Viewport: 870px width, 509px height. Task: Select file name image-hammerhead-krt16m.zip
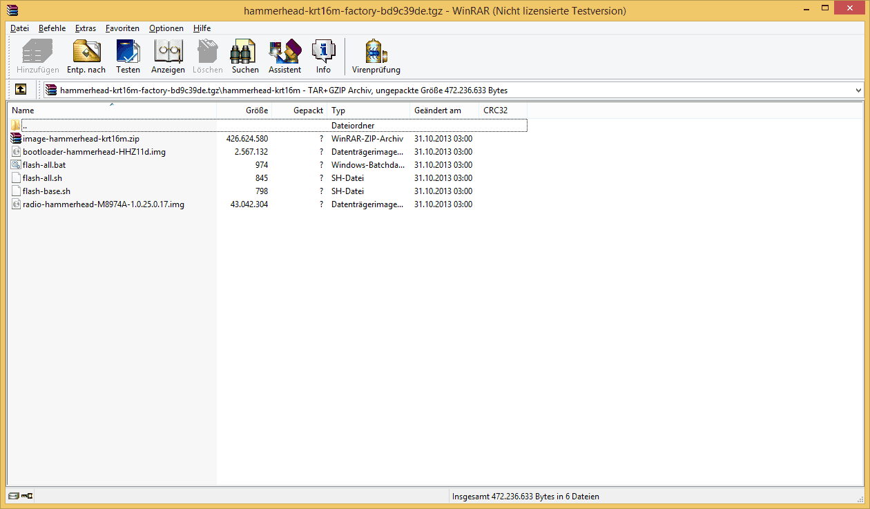click(x=81, y=138)
